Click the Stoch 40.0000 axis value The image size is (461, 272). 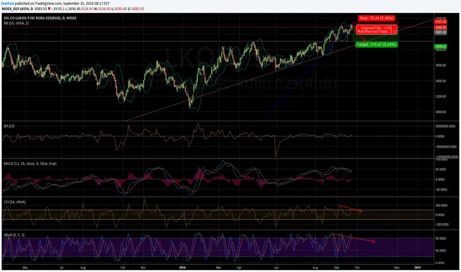pyautogui.click(x=441, y=251)
